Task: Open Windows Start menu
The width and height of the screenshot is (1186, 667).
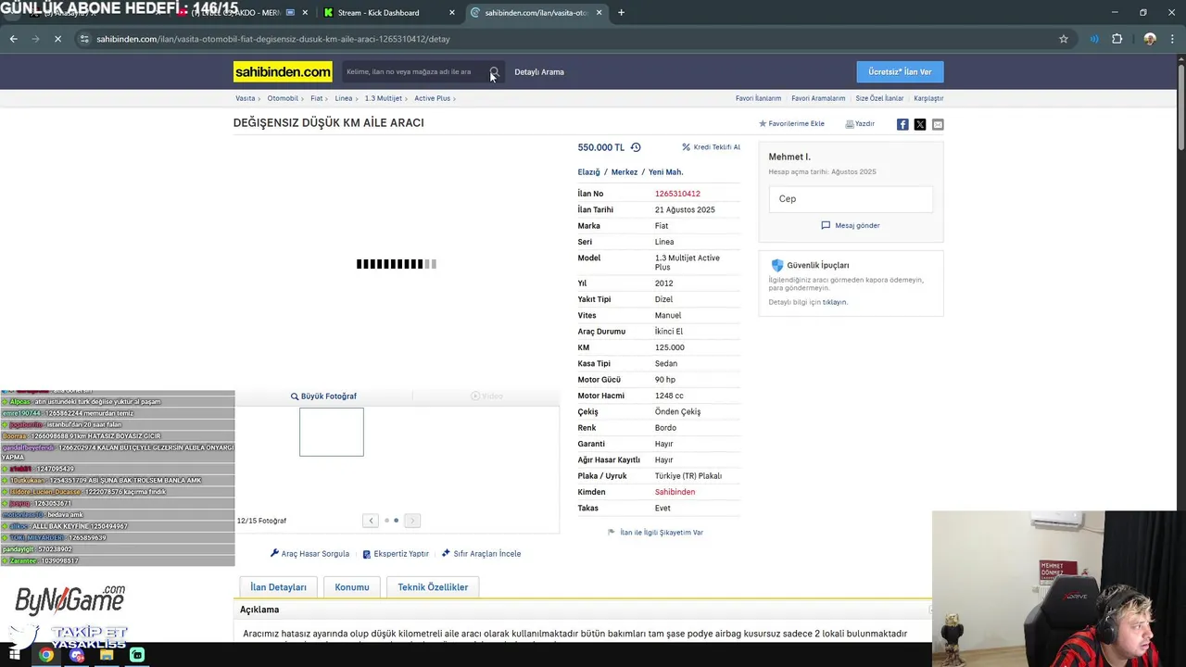Action: [x=16, y=655]
